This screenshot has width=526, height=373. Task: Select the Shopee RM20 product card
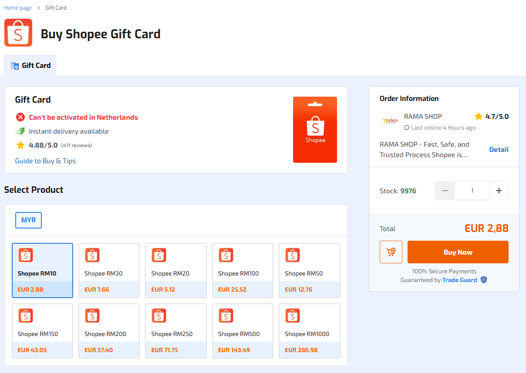pos(176,270)
